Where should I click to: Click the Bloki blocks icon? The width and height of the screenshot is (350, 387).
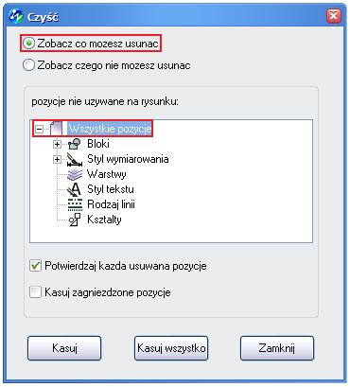[75, 144]
